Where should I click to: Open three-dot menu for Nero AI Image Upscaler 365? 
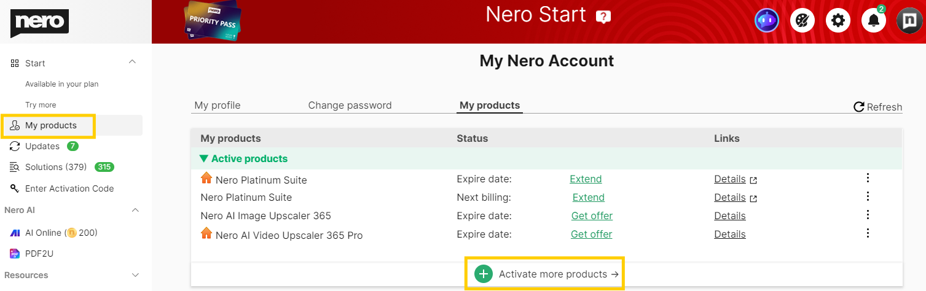tap(868, 215)
